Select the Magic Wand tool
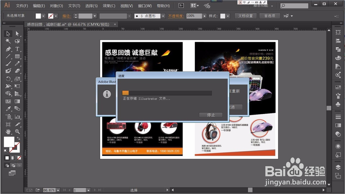345x194 pixels. (x=8, y=41)
